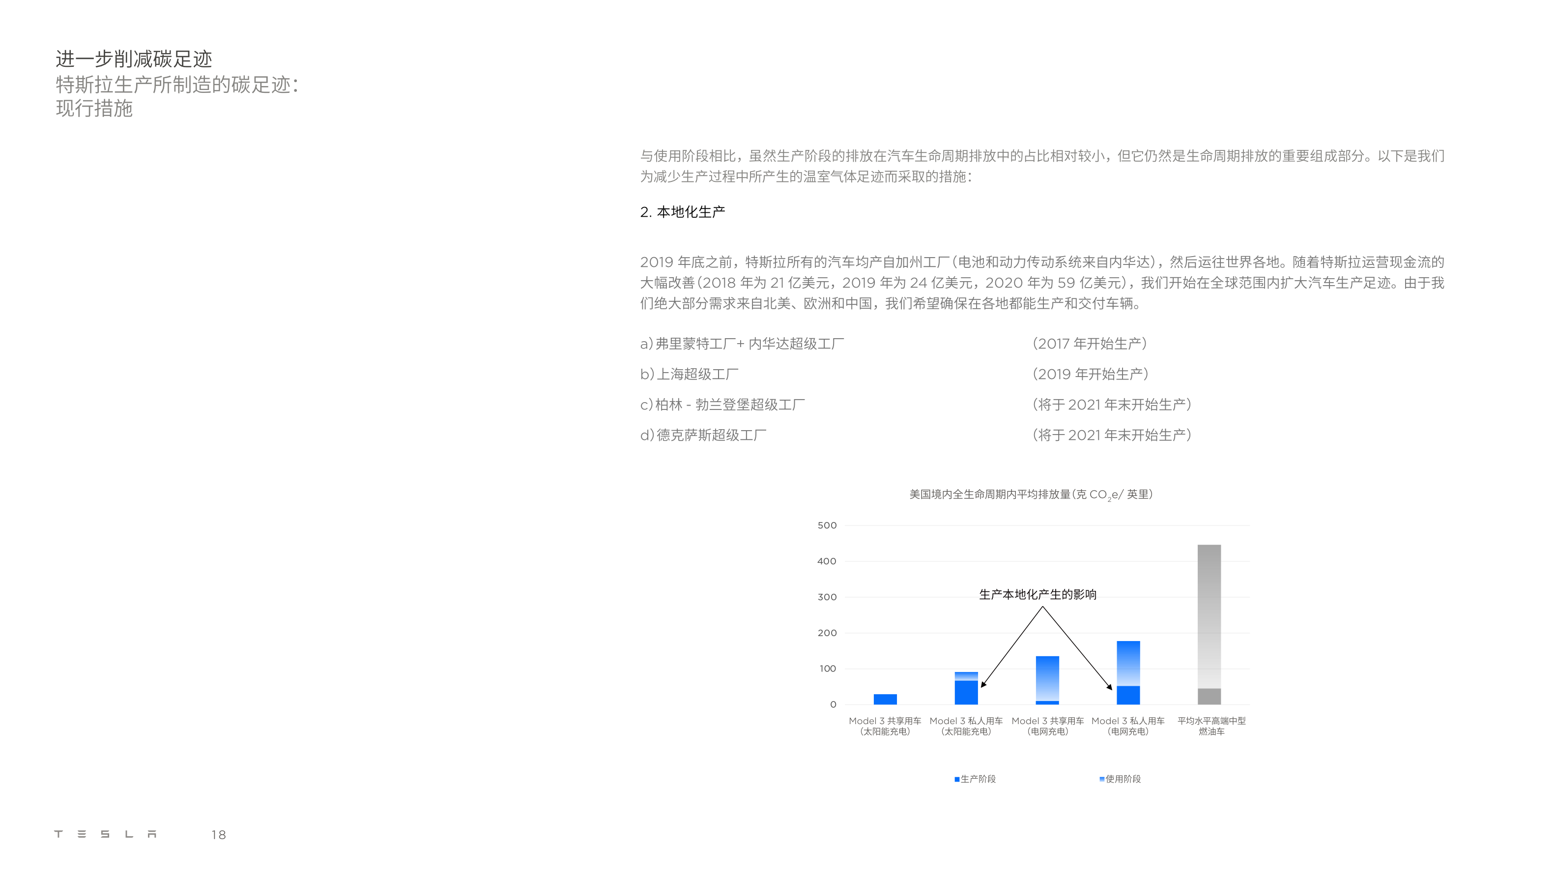Click the blue 生产阶段 legend marker
The height and width of the screenshot is (876, 1556).
[957, 779]
